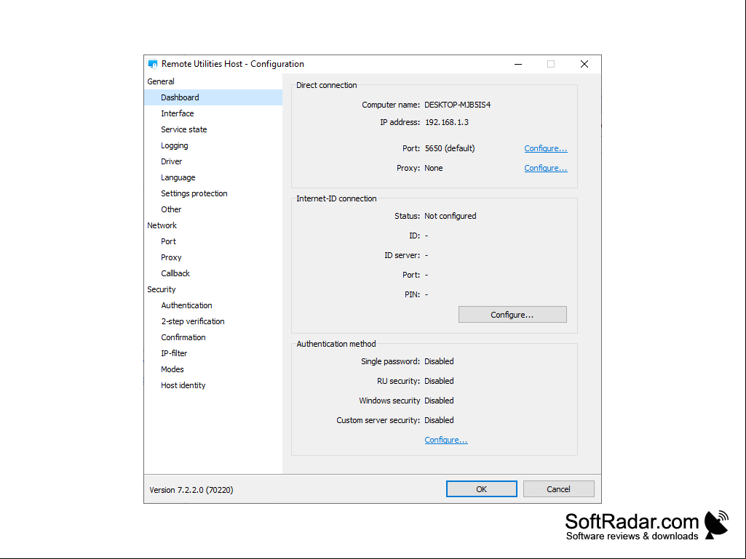
Task: Click Disabled value for RU security
Action: coord(439,381)
